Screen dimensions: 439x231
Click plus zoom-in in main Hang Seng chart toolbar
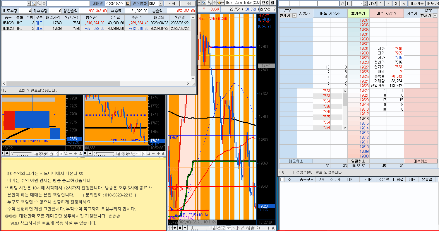point(268,227)
